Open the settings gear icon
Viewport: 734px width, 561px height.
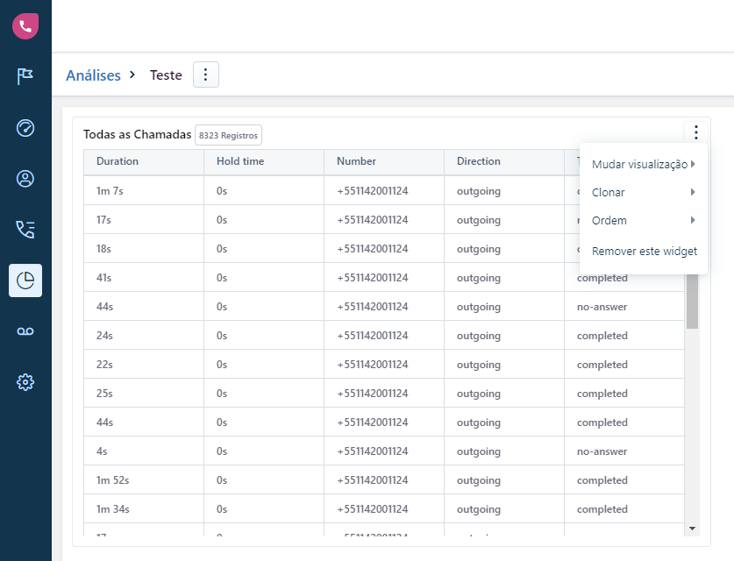click(x=25, y=382)
